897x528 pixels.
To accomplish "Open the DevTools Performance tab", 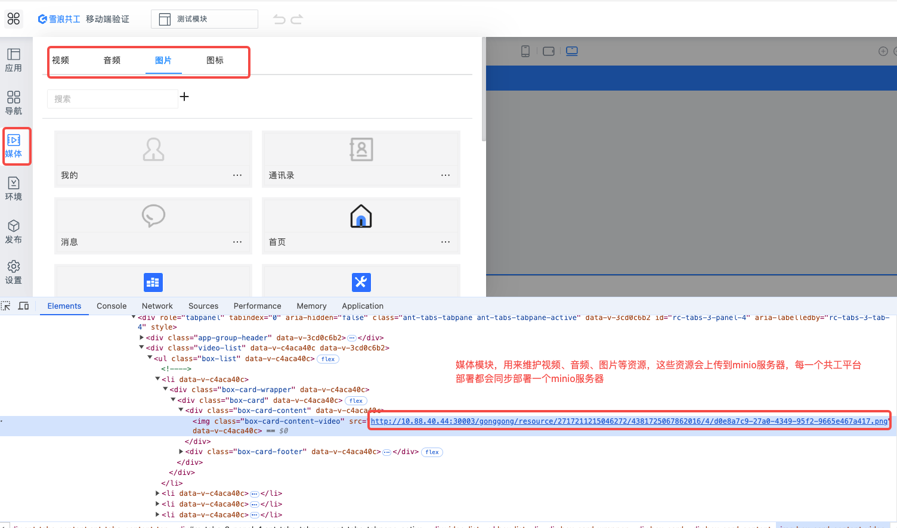I will [x=258, y=306].
